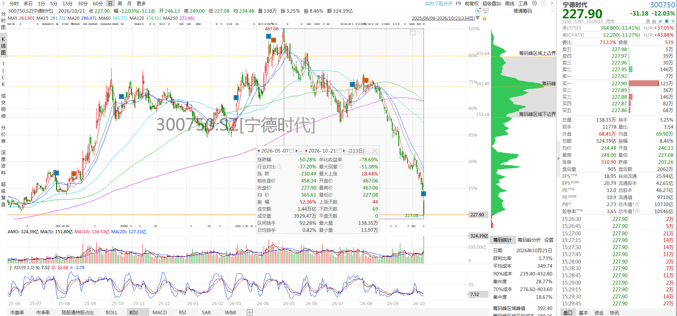Open 前复权 adjustment dropdown
This screenshot has height=316, width=677.
click(x=472, y=4)
